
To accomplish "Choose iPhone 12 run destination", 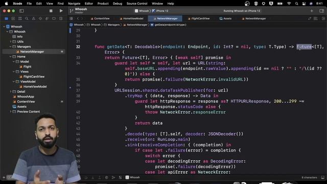I will point(160,11).
